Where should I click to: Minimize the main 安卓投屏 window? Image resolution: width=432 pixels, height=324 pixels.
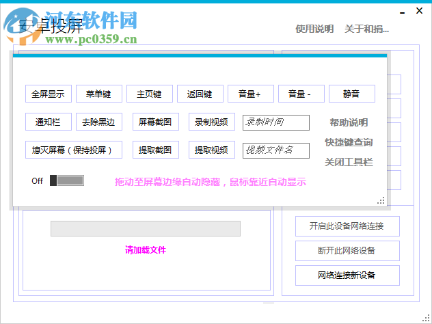coord(403,13)
